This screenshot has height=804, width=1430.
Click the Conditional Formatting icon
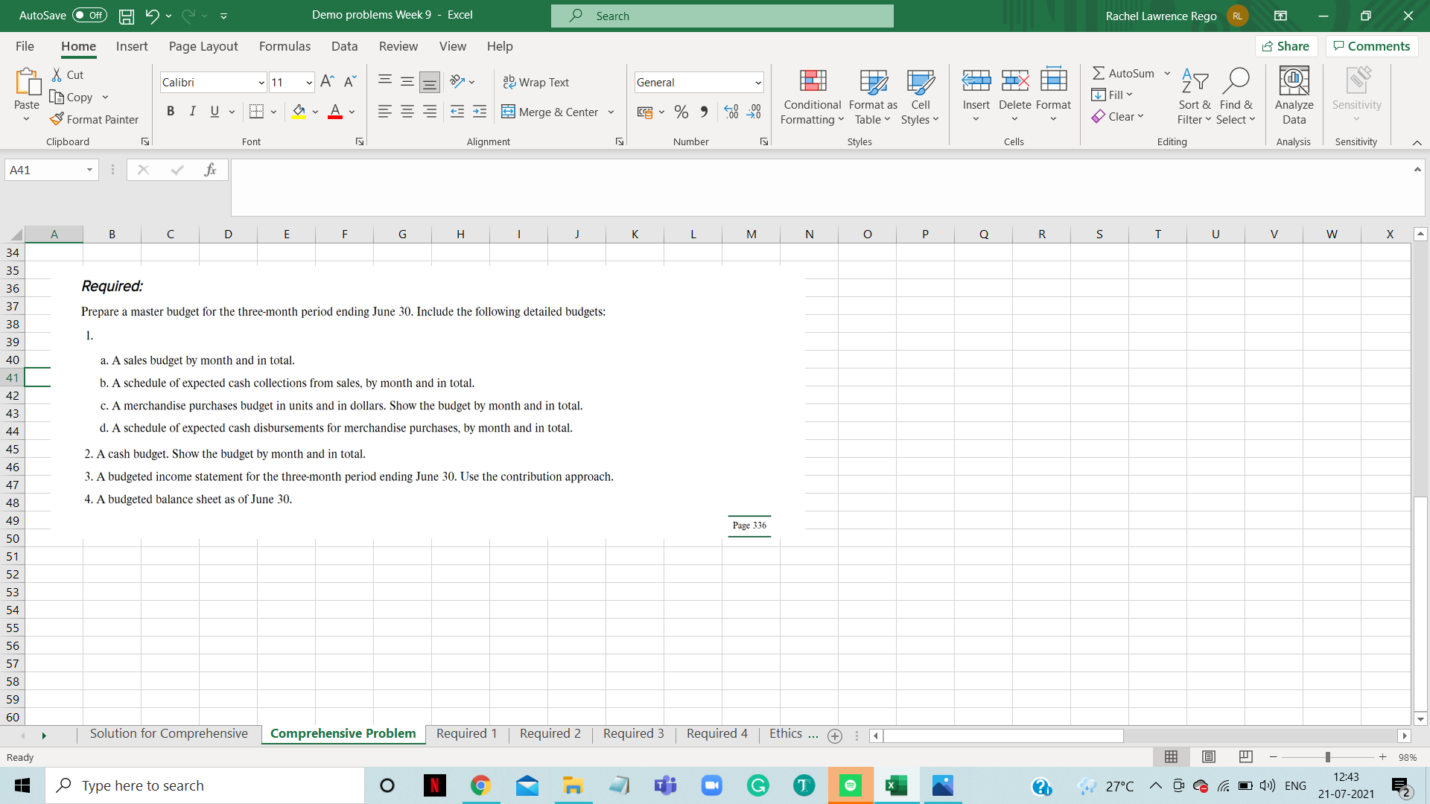813,81
